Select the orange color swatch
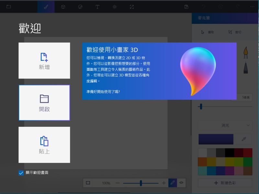The width and height of the screenshot is (259, 194). [x=202, y=162]
